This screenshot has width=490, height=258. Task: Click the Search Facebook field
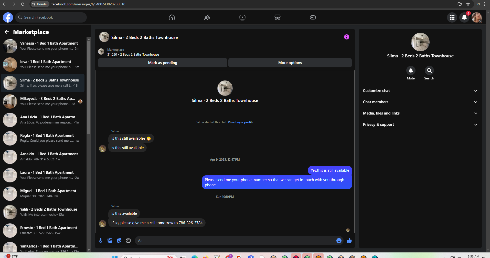pos(51,17)
